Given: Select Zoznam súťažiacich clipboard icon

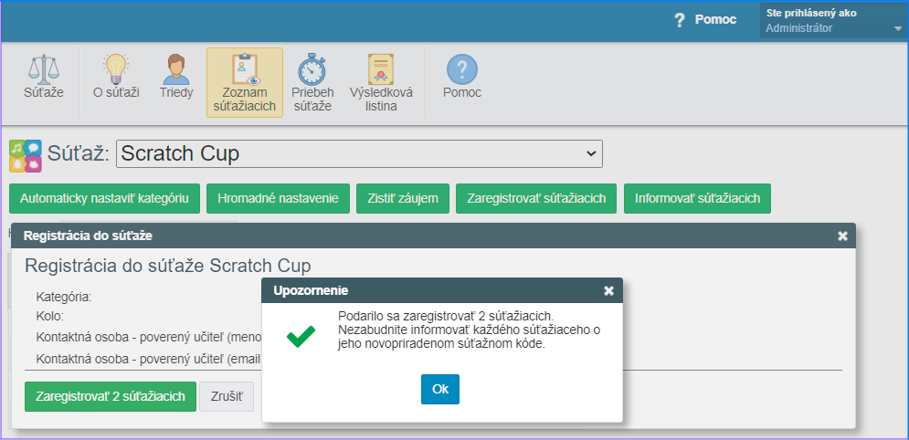Looking at the screenshot, I should point(245,69).
